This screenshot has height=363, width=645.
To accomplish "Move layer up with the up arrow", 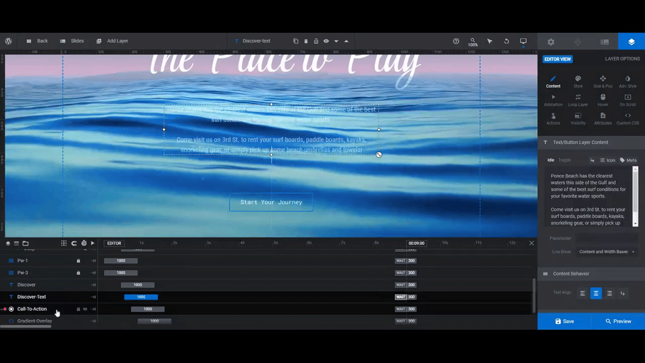I will click(x=346, y=41).
